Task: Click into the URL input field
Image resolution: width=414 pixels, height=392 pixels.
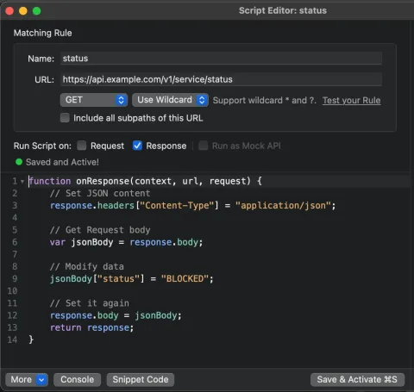Action: tap(221, 79)
